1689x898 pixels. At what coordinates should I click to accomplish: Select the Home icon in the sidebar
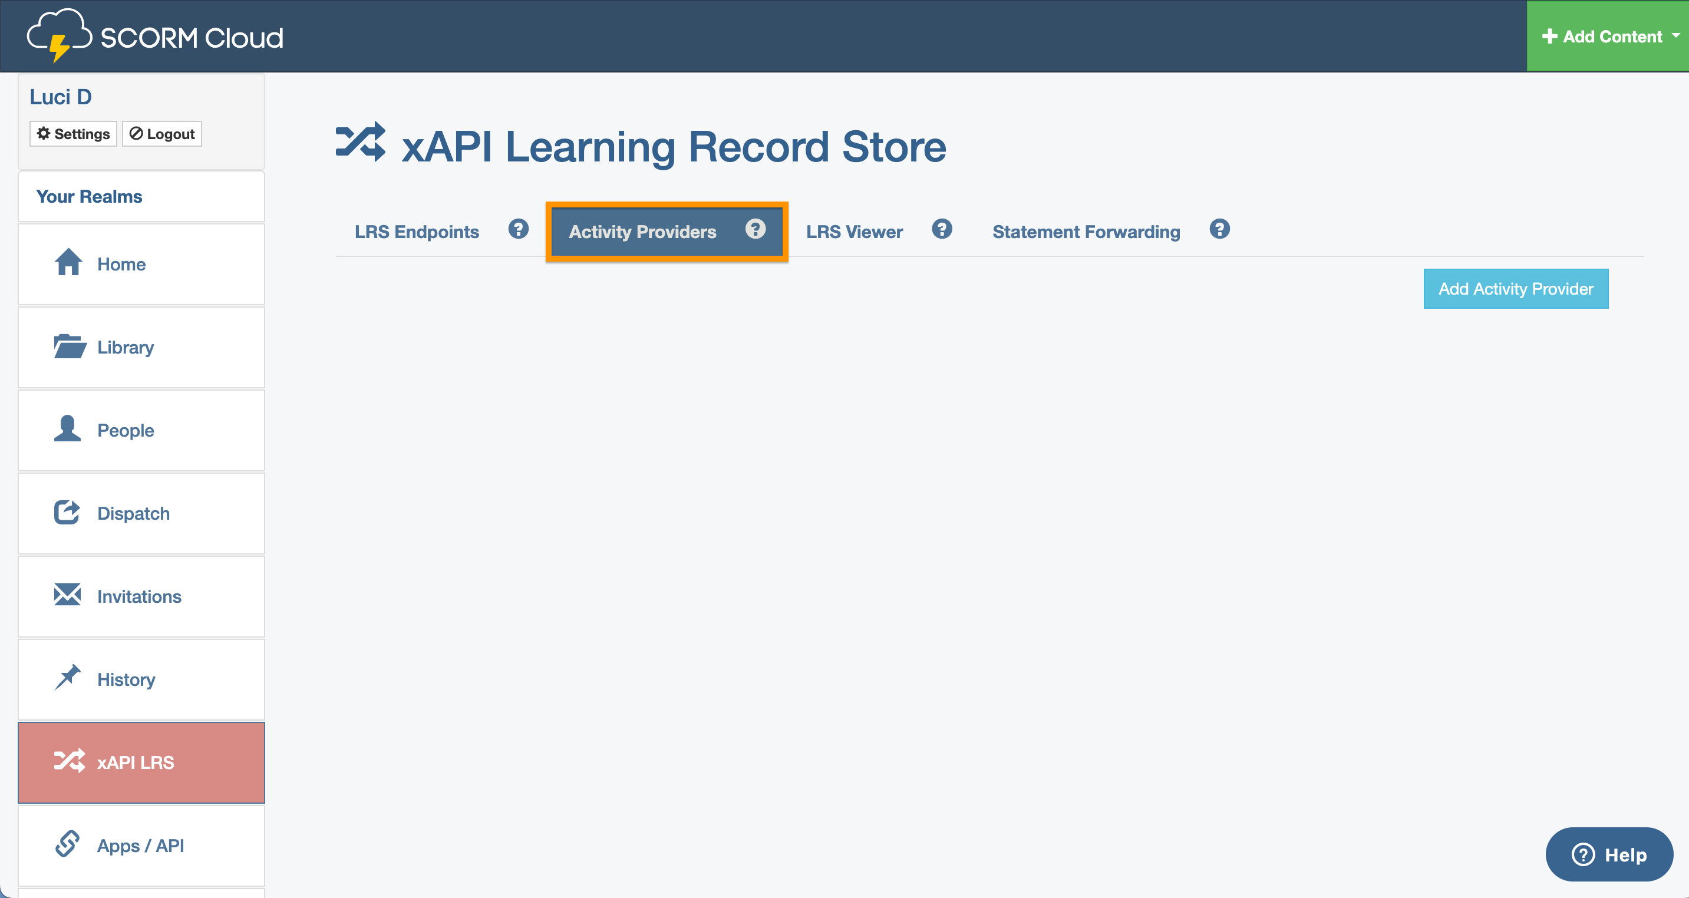pos(68,263)
